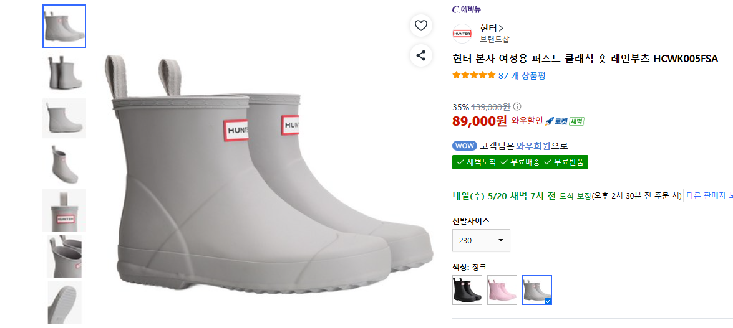Open the 헌터 brand shop chevron link
Image resolution: width=733 pixels, height=328 pixels.
[x=492, y=28]
